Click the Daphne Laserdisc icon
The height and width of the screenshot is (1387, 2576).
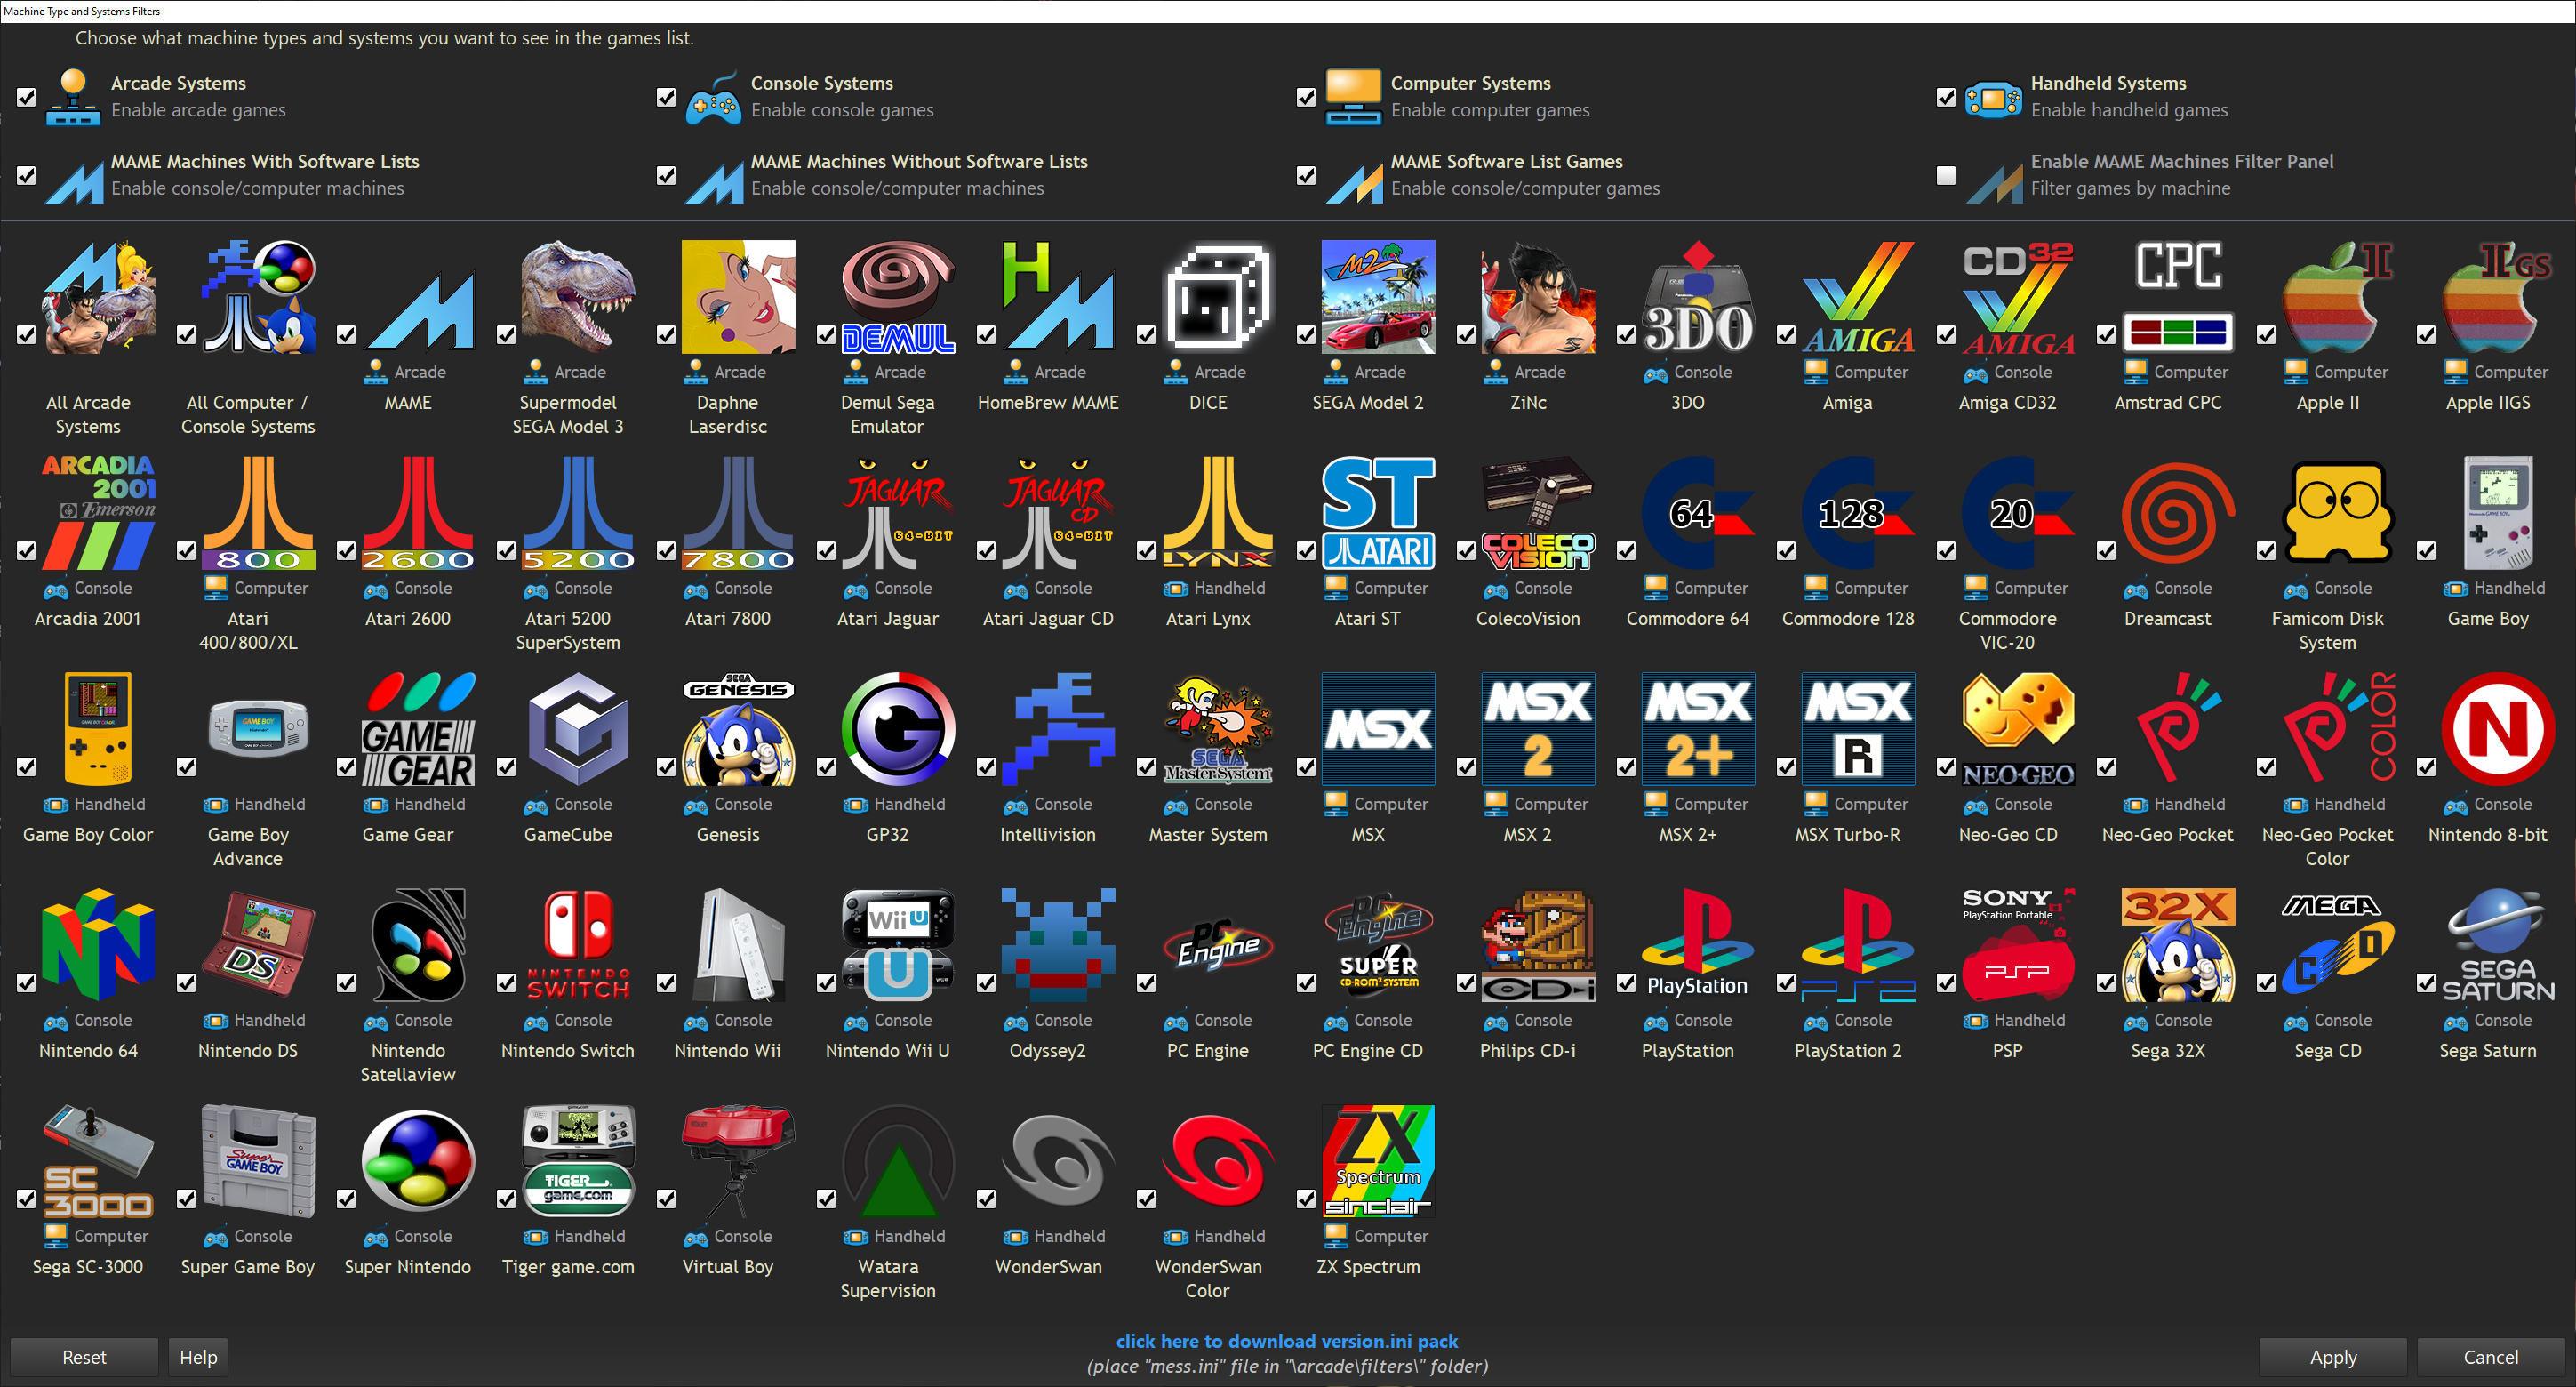click(738, 296)
